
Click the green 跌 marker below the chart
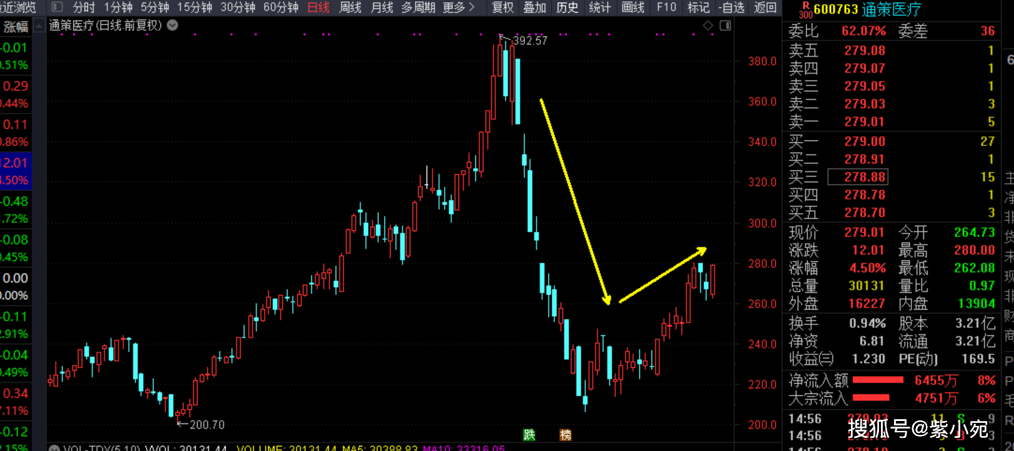tap(529, 435)
